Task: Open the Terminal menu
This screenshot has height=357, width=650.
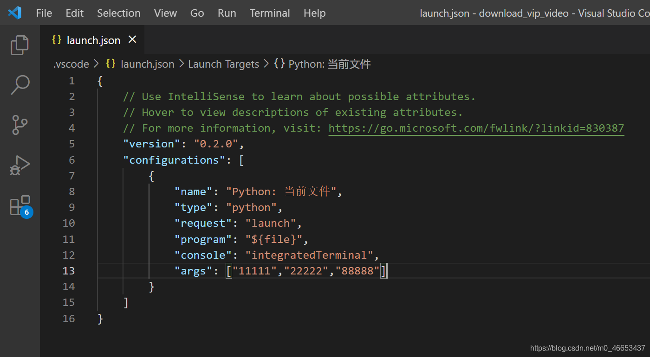Action: [269, 13]
